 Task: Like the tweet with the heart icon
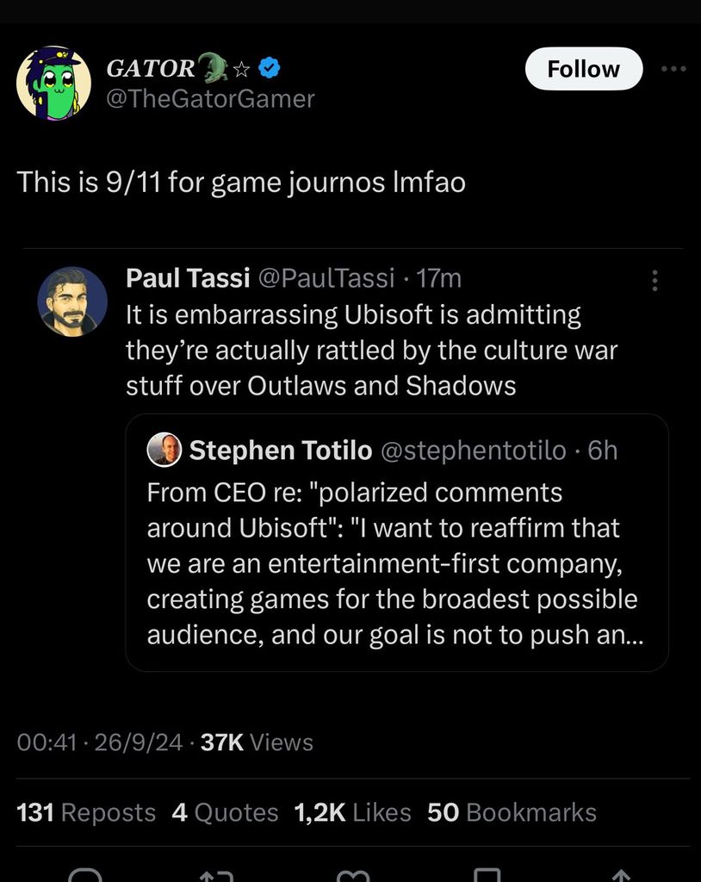(x=352, y=874)
